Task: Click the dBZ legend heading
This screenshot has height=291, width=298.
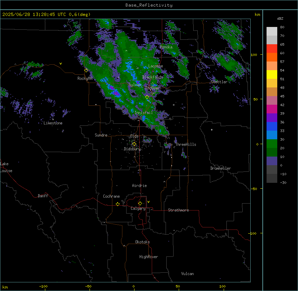Action: point(280,19)
